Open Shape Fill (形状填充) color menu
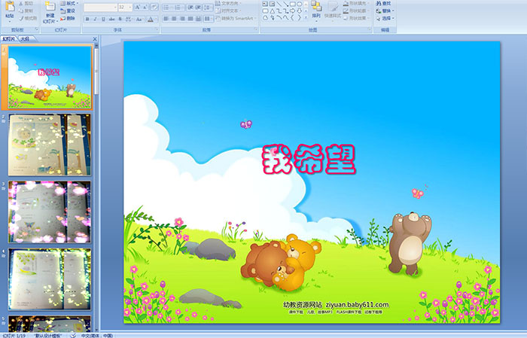 coord(355,3)
